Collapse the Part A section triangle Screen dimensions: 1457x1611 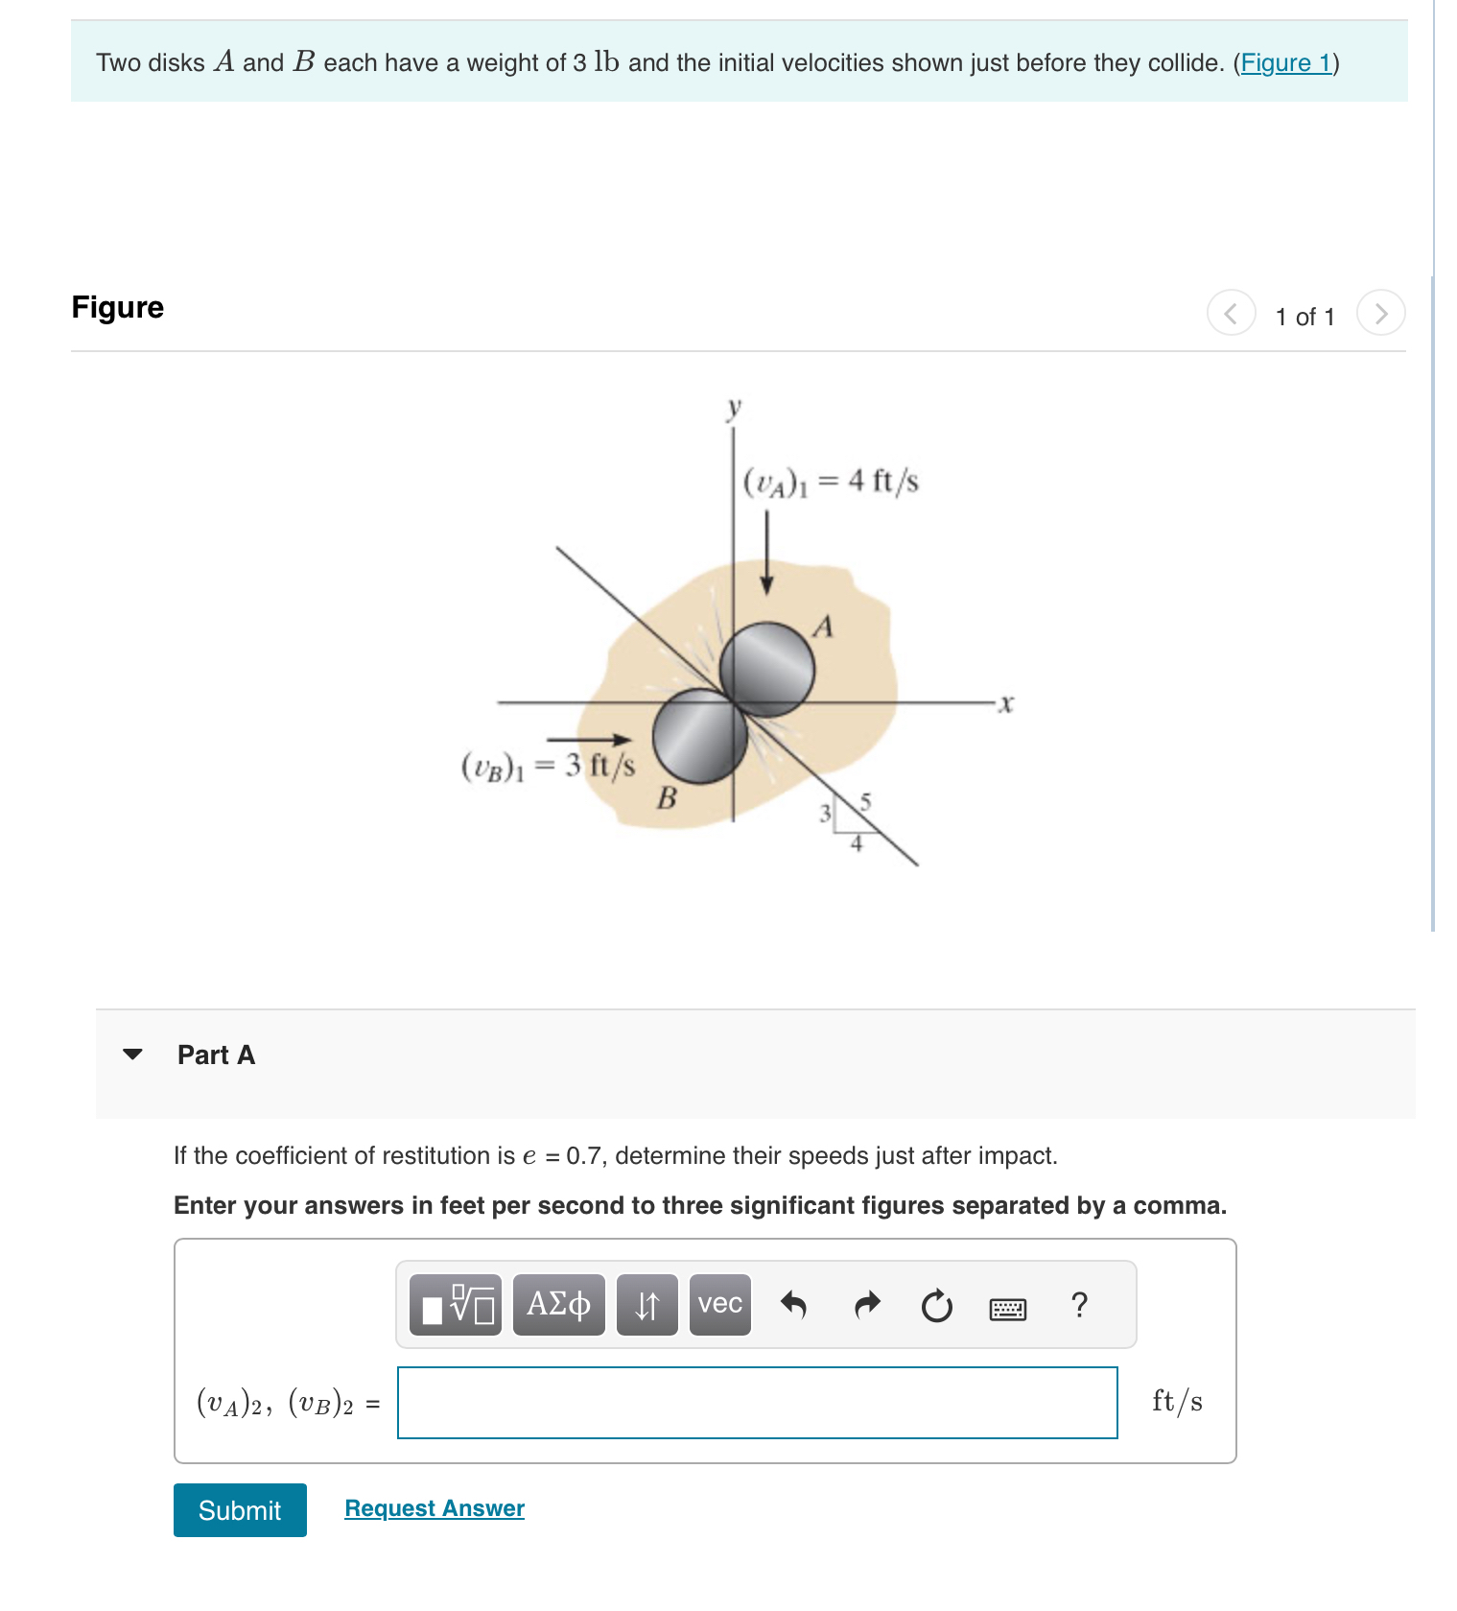coord(134,1055)
